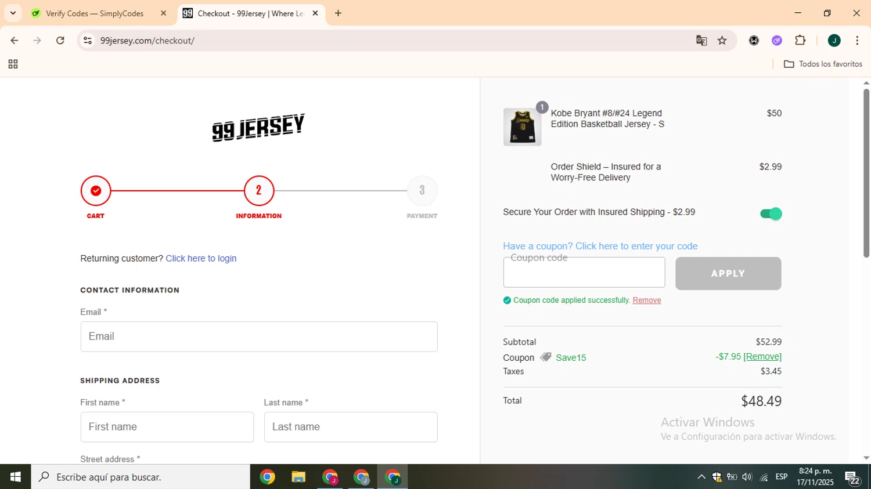This screenshot has width=871, height=489.
Task: Open network settings in system tray
Action: click(764, 477)
